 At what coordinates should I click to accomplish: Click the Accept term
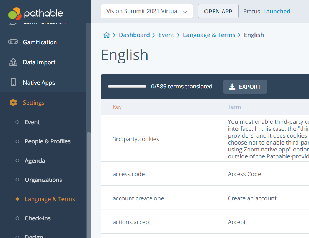click(x=237, y=222)
